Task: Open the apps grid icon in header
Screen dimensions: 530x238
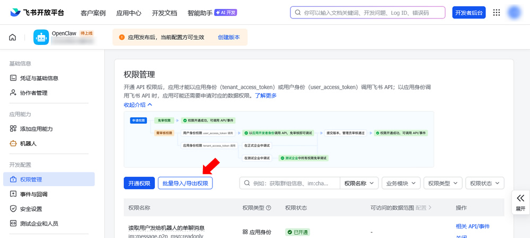Action: [497, 13]
